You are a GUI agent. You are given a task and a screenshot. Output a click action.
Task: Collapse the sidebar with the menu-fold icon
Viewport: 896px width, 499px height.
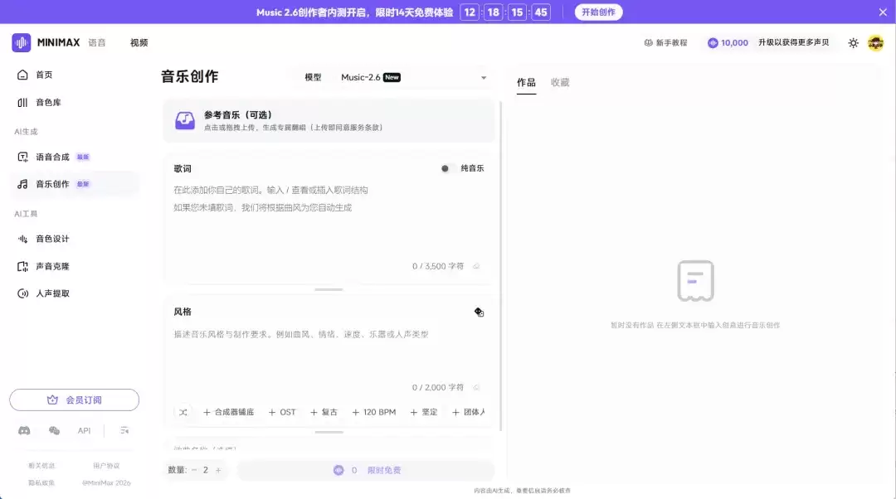coord(124,430)
